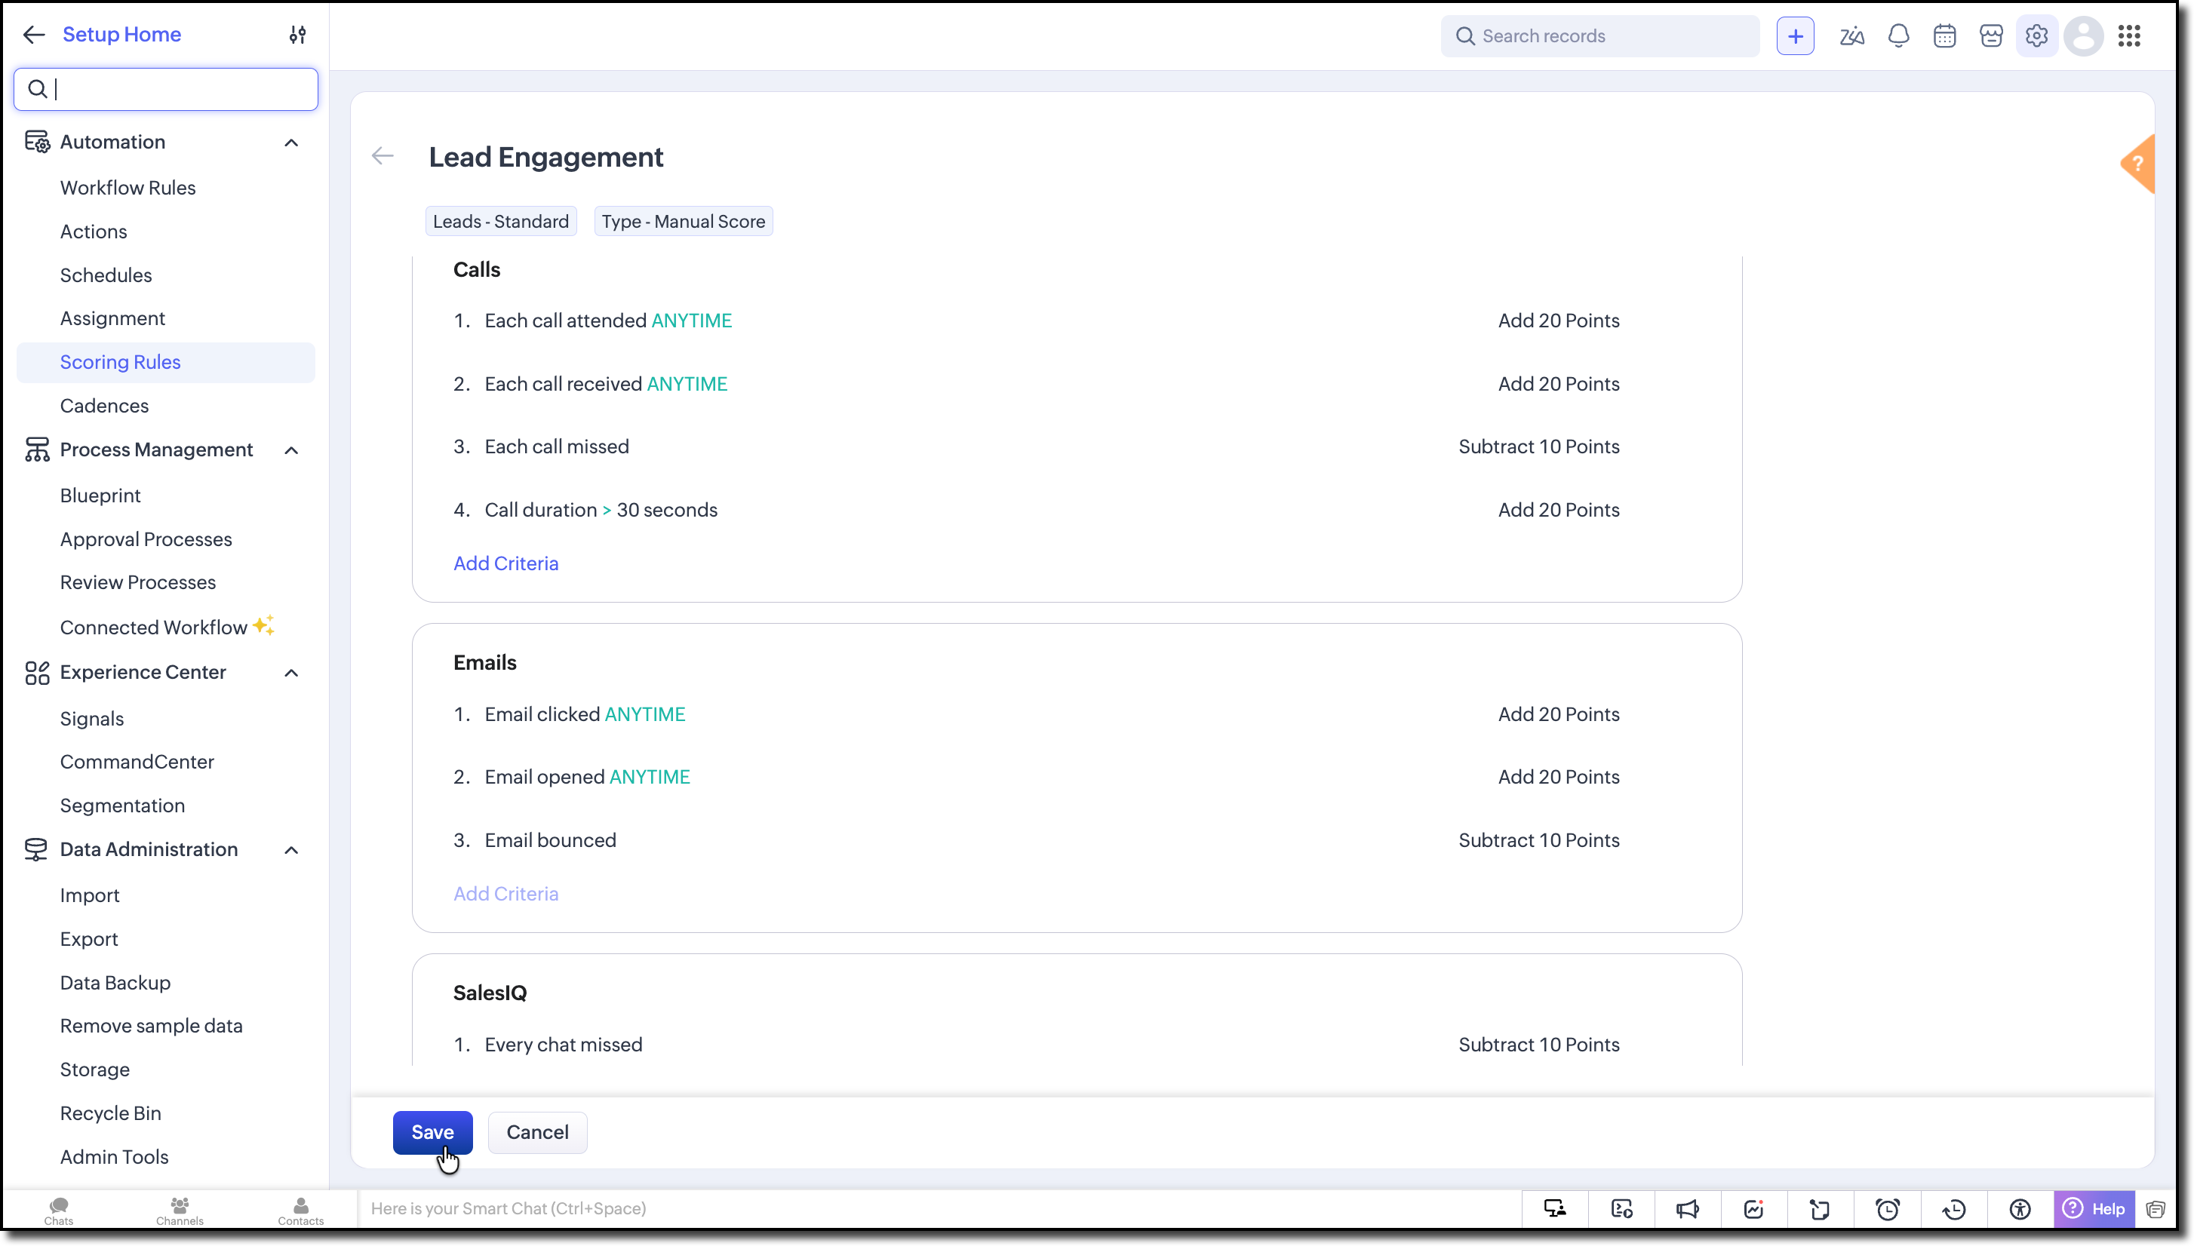Open Review Processes in sidebar

click(x=138, y=582)
